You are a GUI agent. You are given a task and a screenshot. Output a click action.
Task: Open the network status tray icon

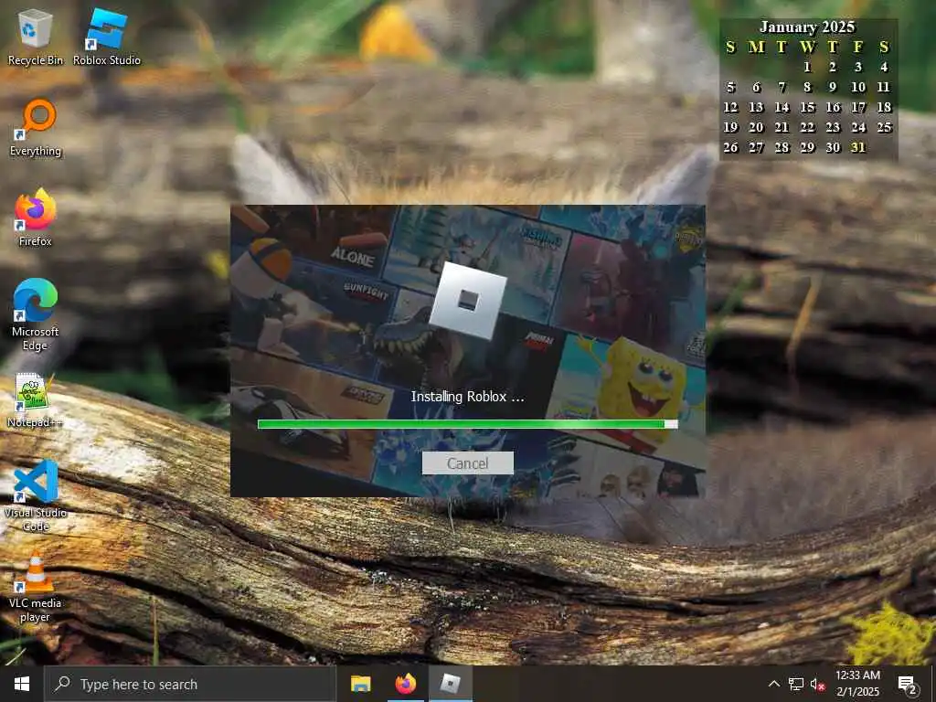pyautogui.click(x=796, y=684)
